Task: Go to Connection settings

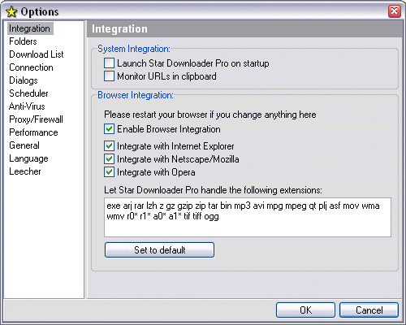Action: pyautogui.click(x=31, y=67)
